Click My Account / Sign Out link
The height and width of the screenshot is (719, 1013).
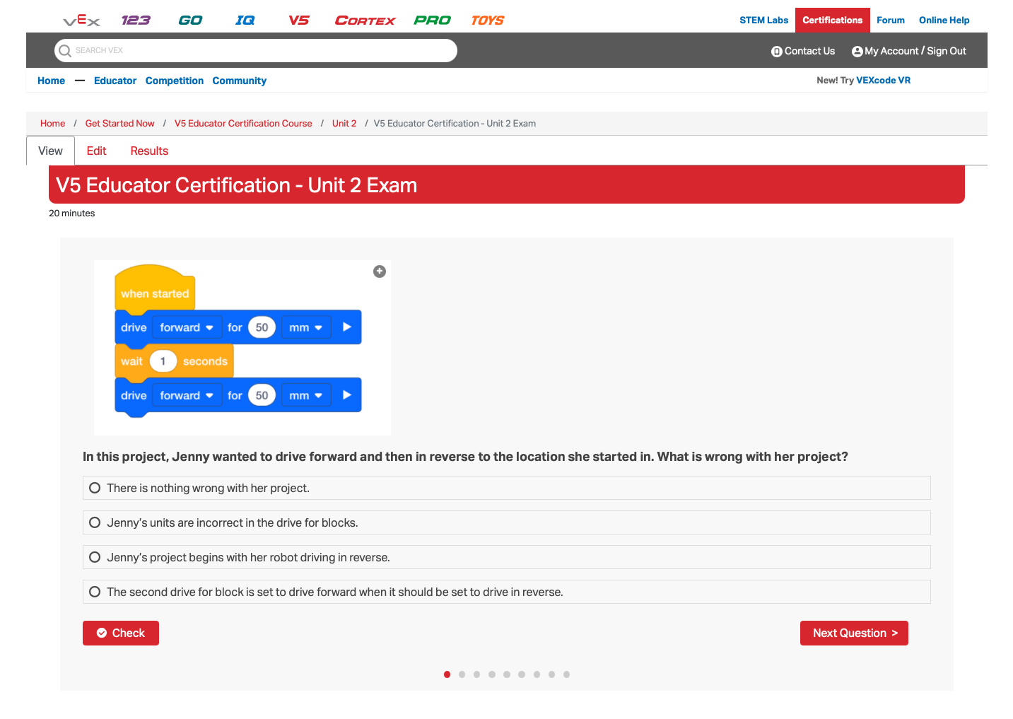(909, 51)
